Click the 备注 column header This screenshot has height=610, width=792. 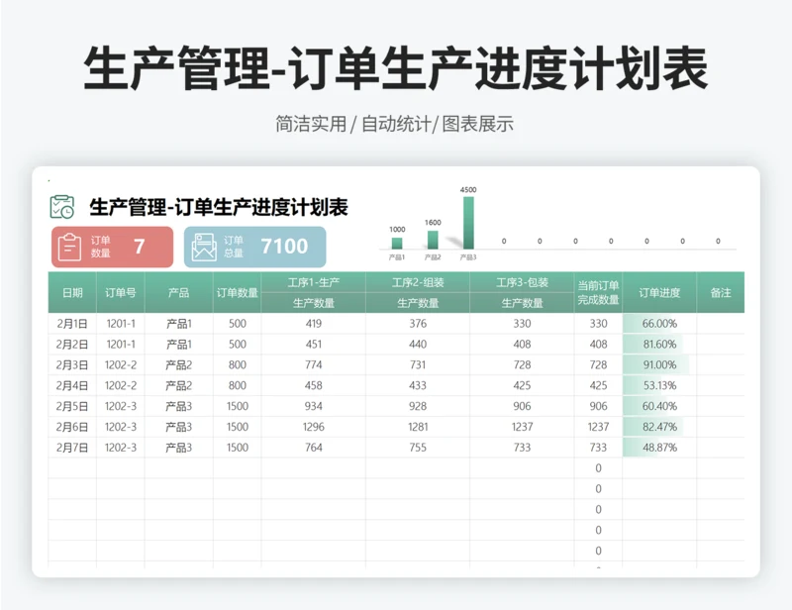pos(721,293)
